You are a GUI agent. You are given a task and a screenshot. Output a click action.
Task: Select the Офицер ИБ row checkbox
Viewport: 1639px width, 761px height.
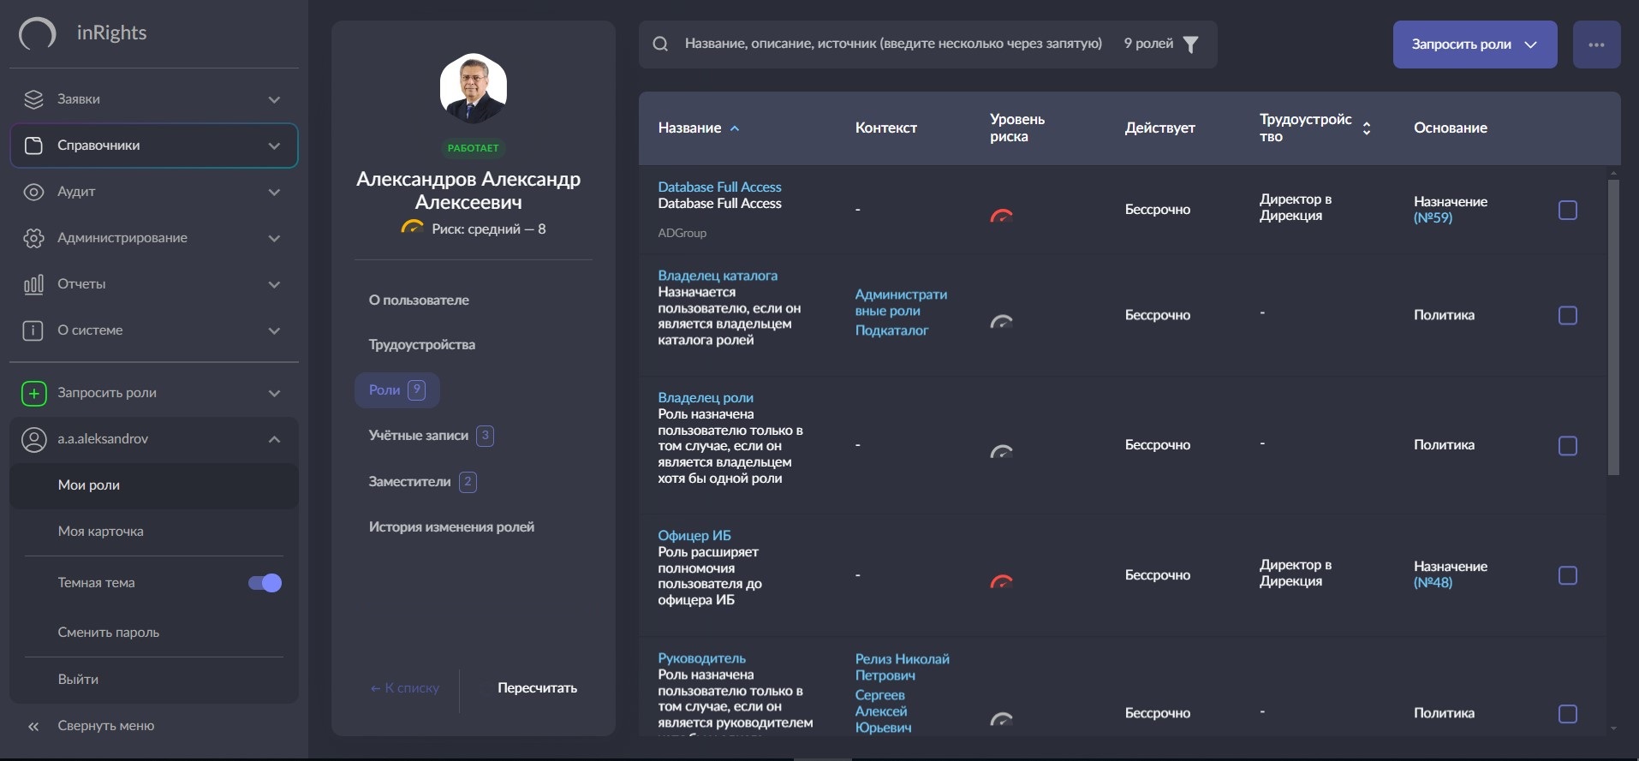[x=1567, y=575]
